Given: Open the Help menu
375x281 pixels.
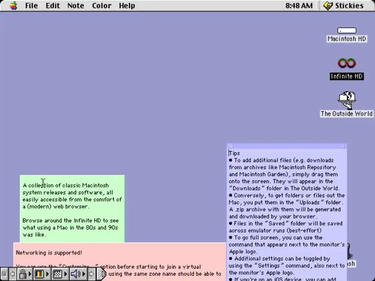Looking at the screenshot, I should tap(127, 5).
